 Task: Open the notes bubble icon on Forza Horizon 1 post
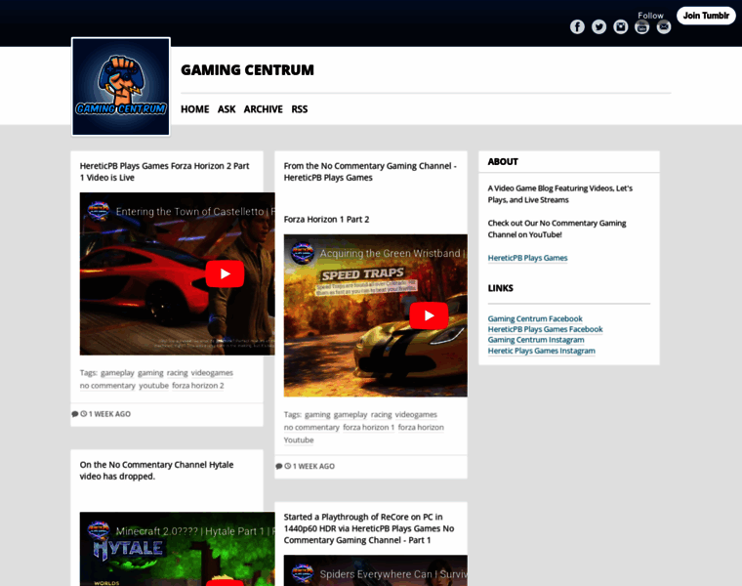tap(278, 466)
